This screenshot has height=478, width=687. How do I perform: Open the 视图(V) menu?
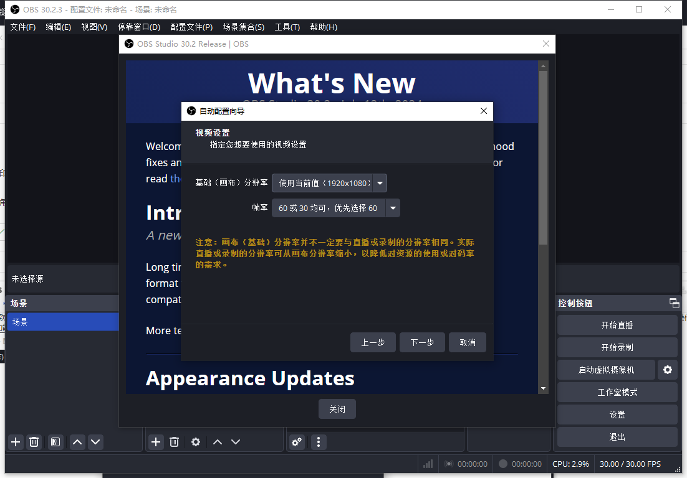94,27
